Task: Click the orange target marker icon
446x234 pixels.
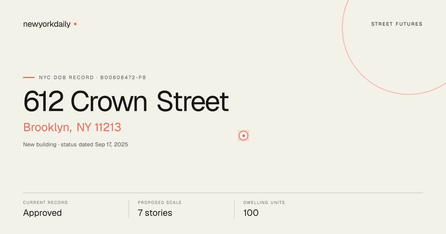Action: 243,136
